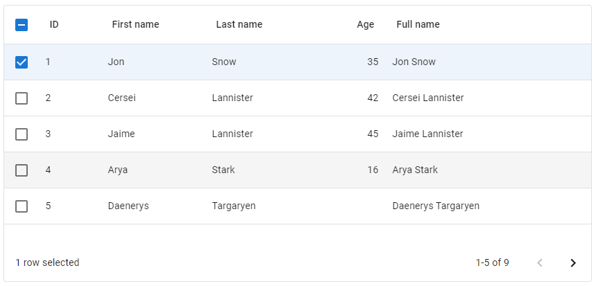This screenshot has width=596, height=286.
Task: Check the box for Jaime Lannister
Action: pyautogui.click(x=22, y=134)
